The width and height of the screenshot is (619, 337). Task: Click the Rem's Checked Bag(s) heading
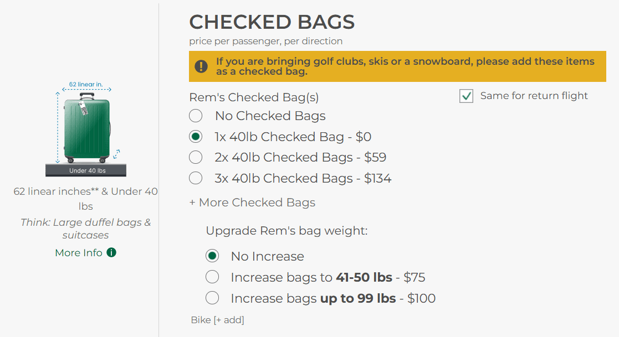click(x=254, y=97)
